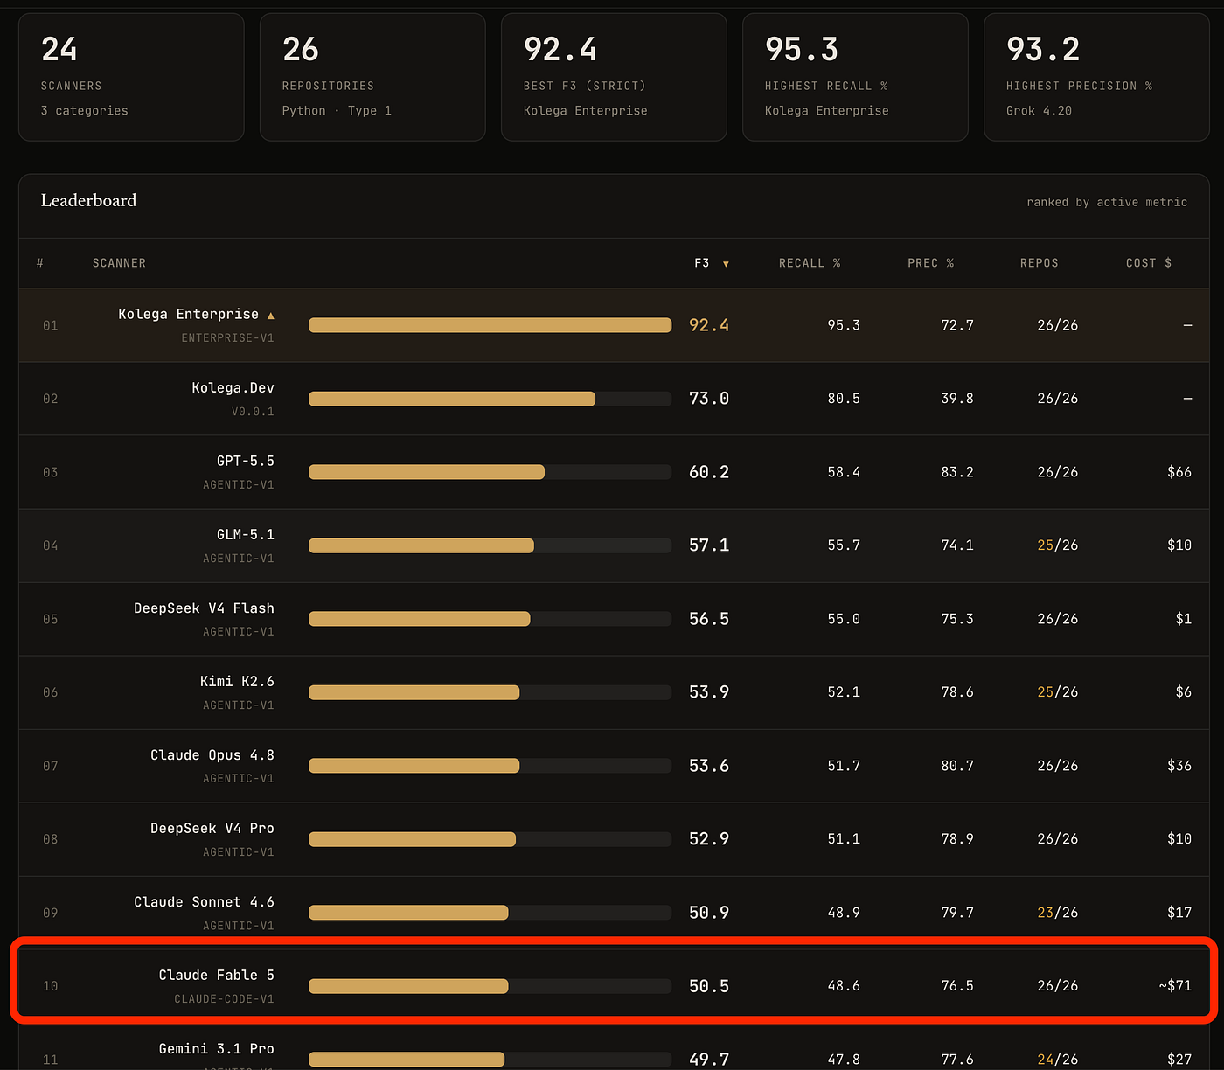Image resolution: width=1224 pixels, height=1070 pixels.
Task: Select the Kimi K2.6 scanner name
Action: 237,681
